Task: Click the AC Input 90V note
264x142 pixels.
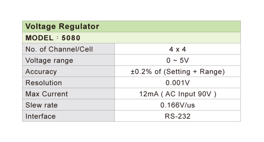Action: [x=189, y=94]
